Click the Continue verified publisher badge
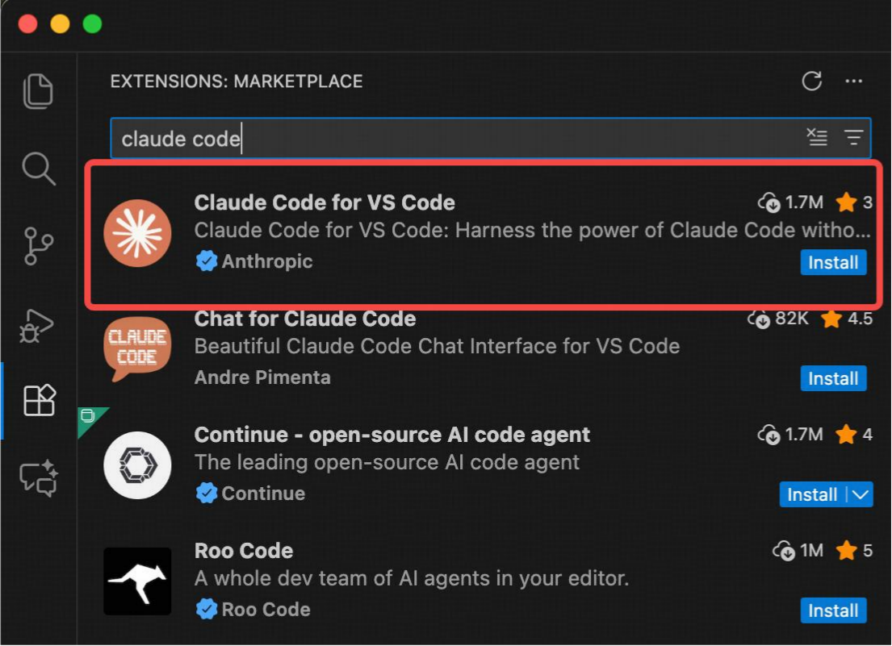The width and height of the screenshot is (892, 646). 207,493
